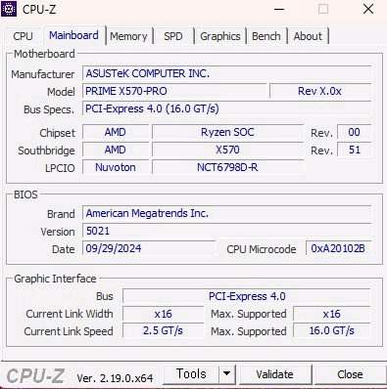
Task: Click the Southbridge label
Action: tap(46, 151)
